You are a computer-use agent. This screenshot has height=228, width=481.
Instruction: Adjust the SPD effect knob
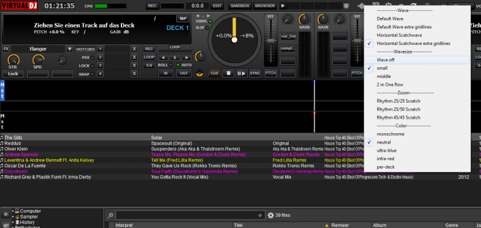38,60
